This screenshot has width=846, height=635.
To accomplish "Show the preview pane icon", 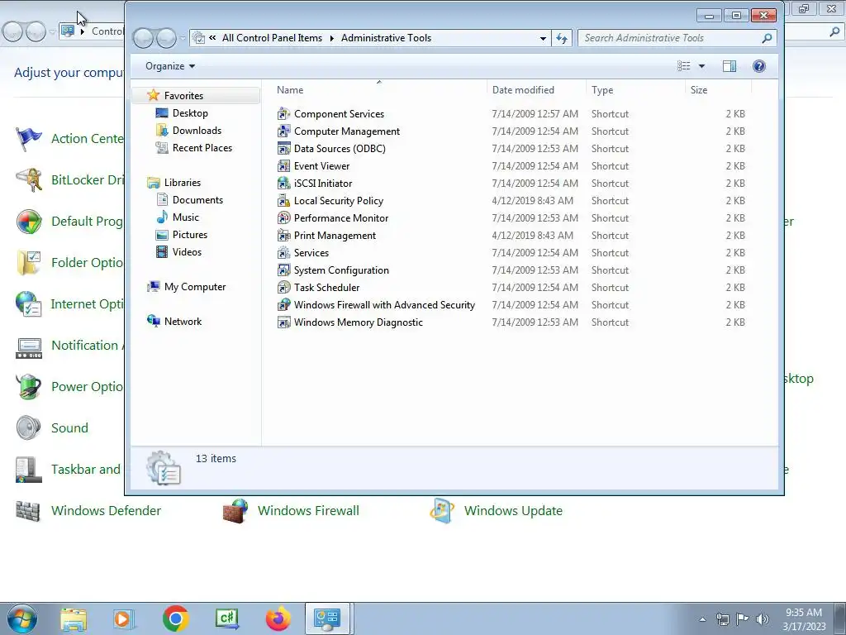I will pyautogui.click(x=730, y=66).
